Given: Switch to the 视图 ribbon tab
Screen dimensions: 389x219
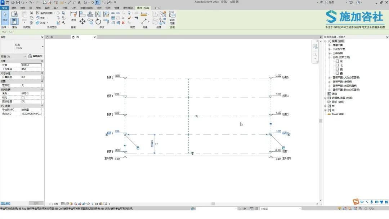Looking at the screenshot, I should (x=108, y=8).
